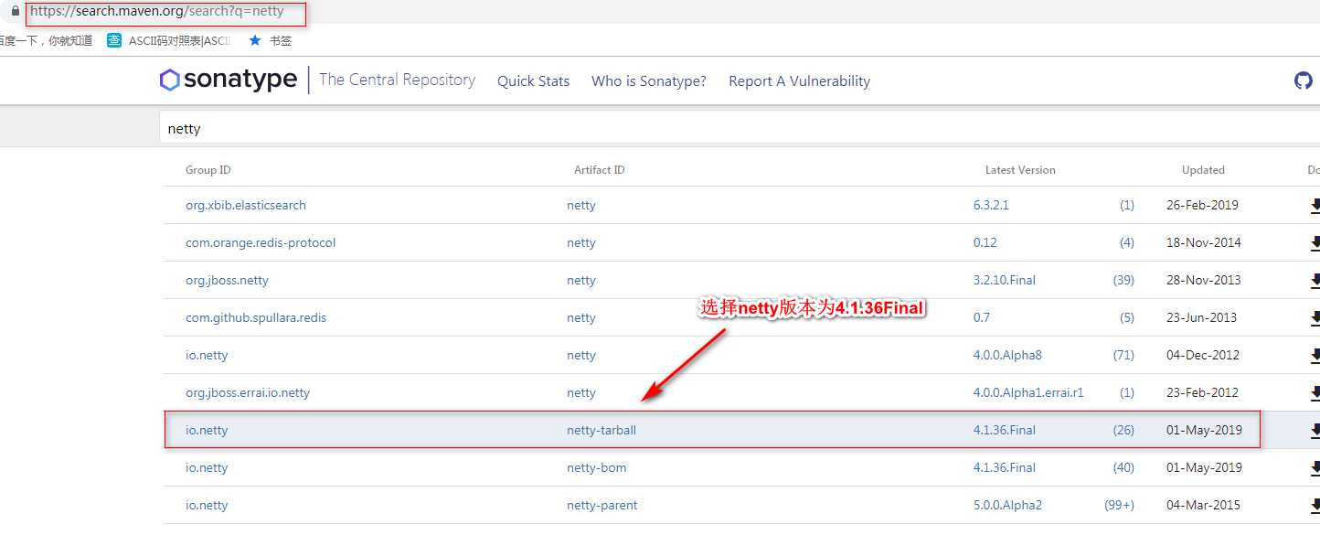
Task: Open version 0.12 link
Action: (985, 242)
